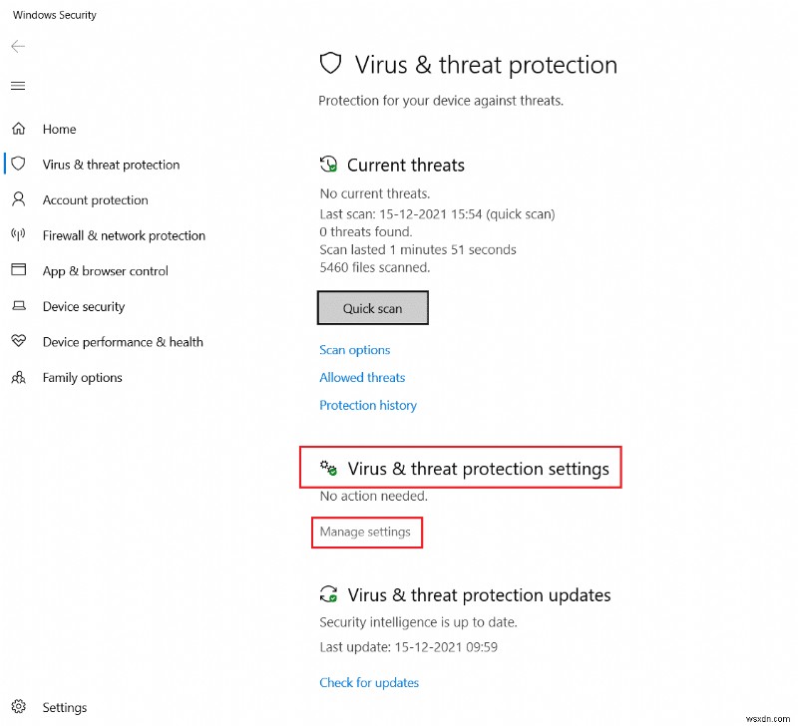
Task: Open Family options
Action: coord(81,377)
